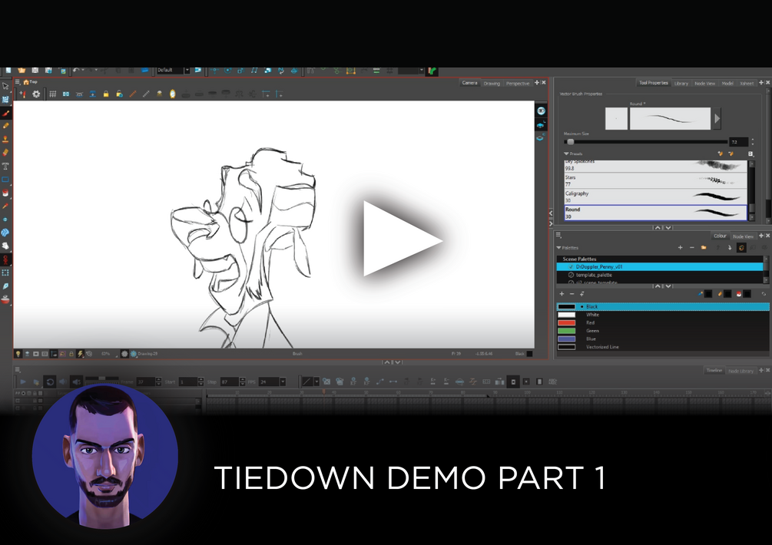Screen dimensions: 772x545
Task: Remove palette with minus icon
Action: [692, 247]
